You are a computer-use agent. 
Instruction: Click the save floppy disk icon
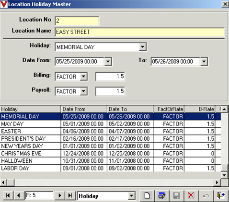pyautogui.click(x=176, y=195)
